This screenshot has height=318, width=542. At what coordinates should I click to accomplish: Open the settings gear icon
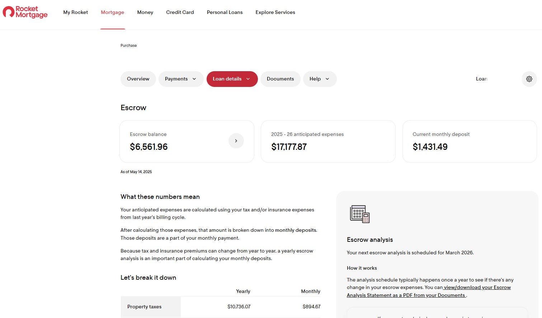point(529,79)
